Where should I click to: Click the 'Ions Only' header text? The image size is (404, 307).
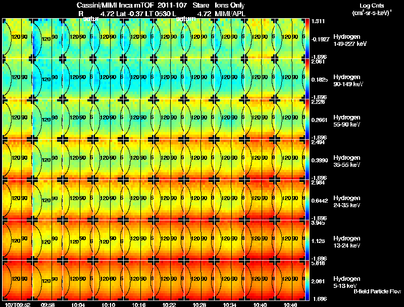[x=230, y=5]
